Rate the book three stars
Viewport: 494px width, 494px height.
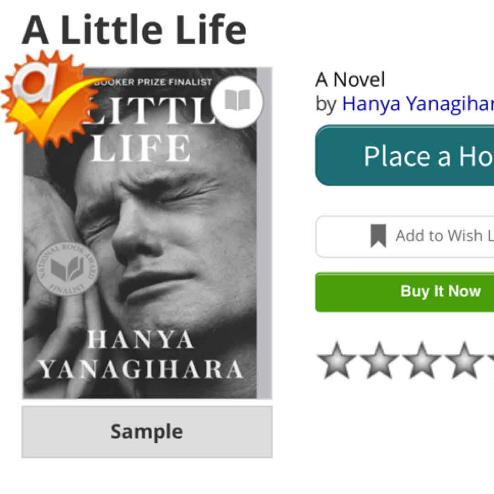point(422,360)
